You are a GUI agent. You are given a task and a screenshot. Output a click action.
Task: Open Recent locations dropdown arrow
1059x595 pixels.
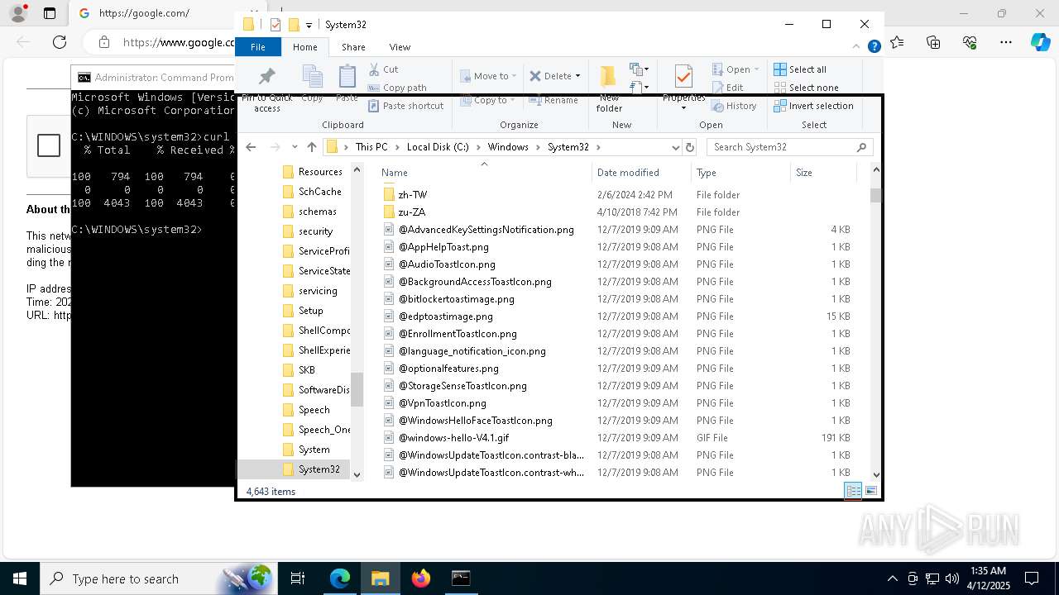coord(295,147)
